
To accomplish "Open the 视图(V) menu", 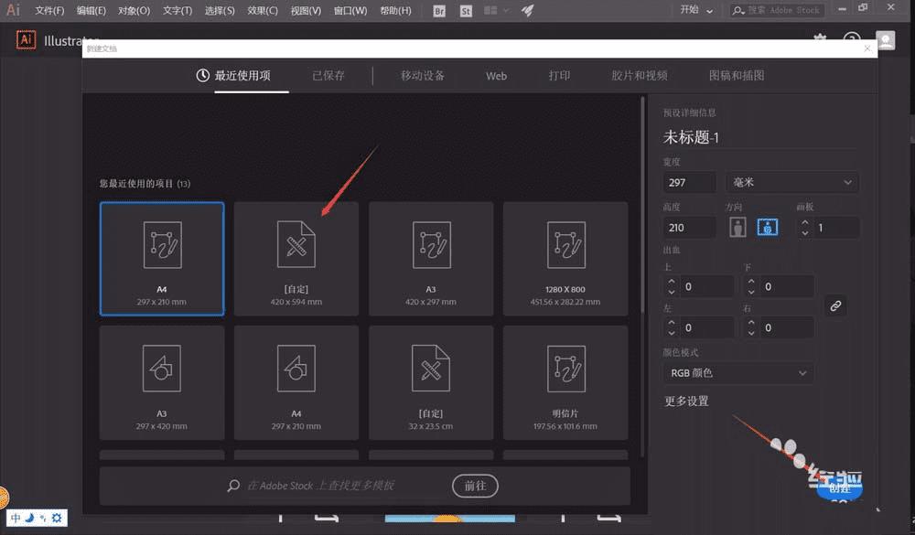I will pos(306,10).
